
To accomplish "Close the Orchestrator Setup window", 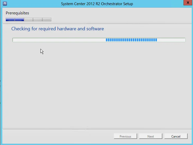I will pyautogui.click(x=188, y=3).
